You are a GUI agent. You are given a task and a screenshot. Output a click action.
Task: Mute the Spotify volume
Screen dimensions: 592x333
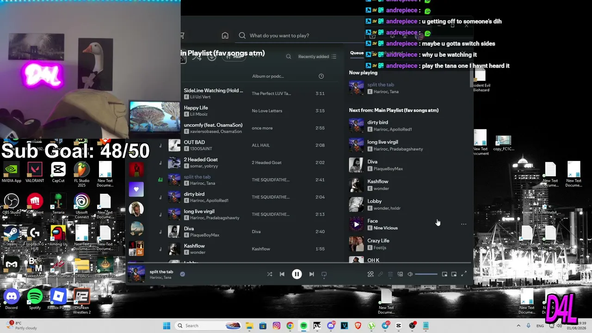(x=410, y=274)
